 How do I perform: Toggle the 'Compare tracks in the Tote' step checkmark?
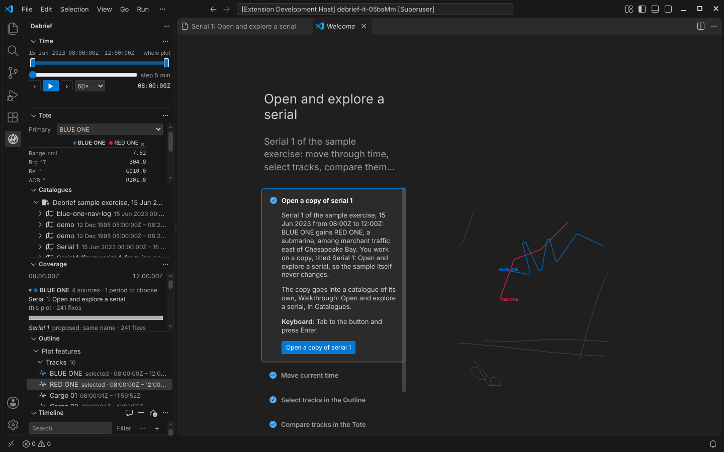[x=273, y=424]
